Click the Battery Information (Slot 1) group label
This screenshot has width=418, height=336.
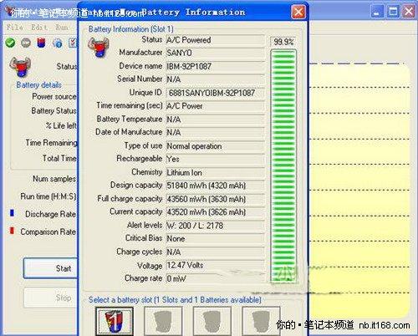tap(131, 29)
